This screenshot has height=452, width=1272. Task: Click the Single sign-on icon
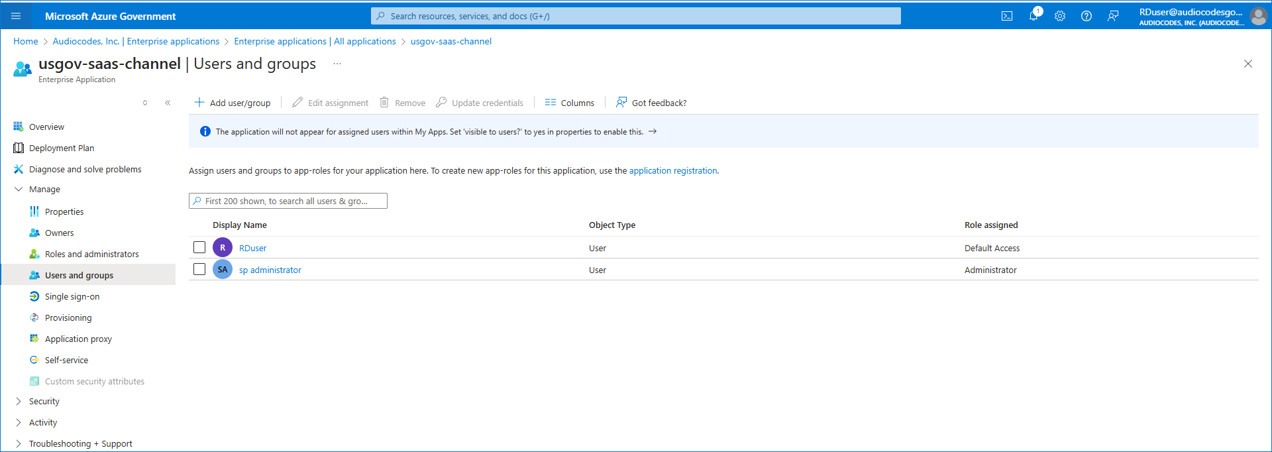(34, 296)
